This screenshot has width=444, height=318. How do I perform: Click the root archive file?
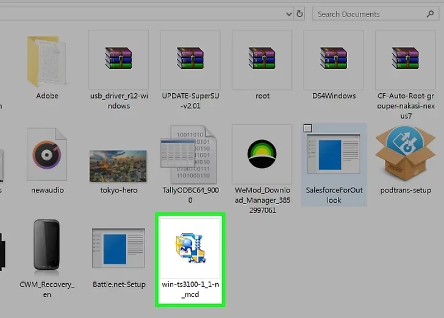pos(262,60)
